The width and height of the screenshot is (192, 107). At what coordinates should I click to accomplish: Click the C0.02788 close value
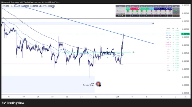point(51,6)
